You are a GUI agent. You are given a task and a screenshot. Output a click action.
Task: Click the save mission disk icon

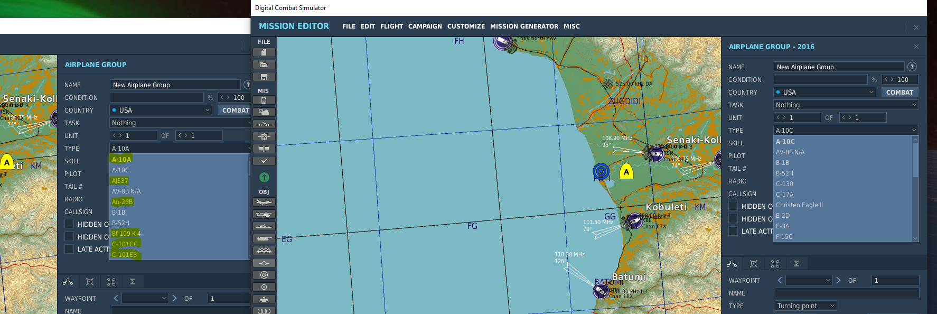click(x=264, y=77)
